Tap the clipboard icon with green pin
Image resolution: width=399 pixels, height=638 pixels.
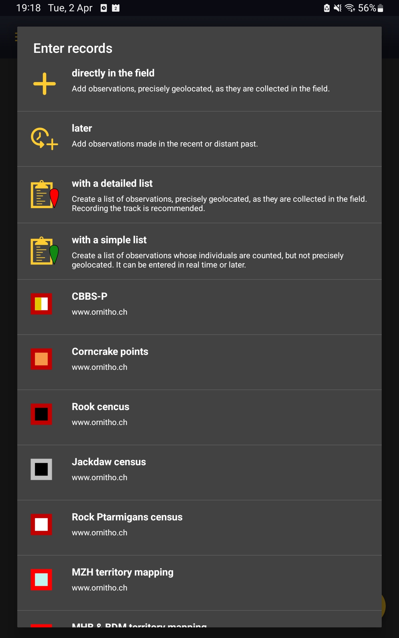click(45, 251)
